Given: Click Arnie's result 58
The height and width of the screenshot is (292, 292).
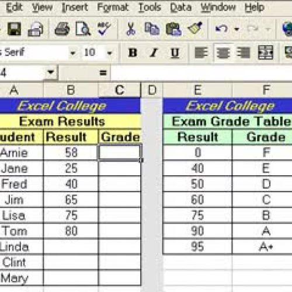Looking at the screenshot, I should tap(71, 152).
